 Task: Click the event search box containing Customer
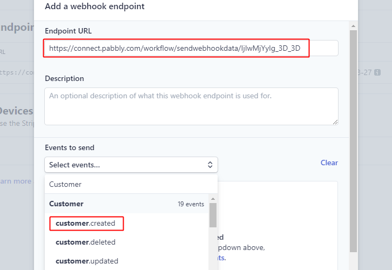click(x=131, y=184)
